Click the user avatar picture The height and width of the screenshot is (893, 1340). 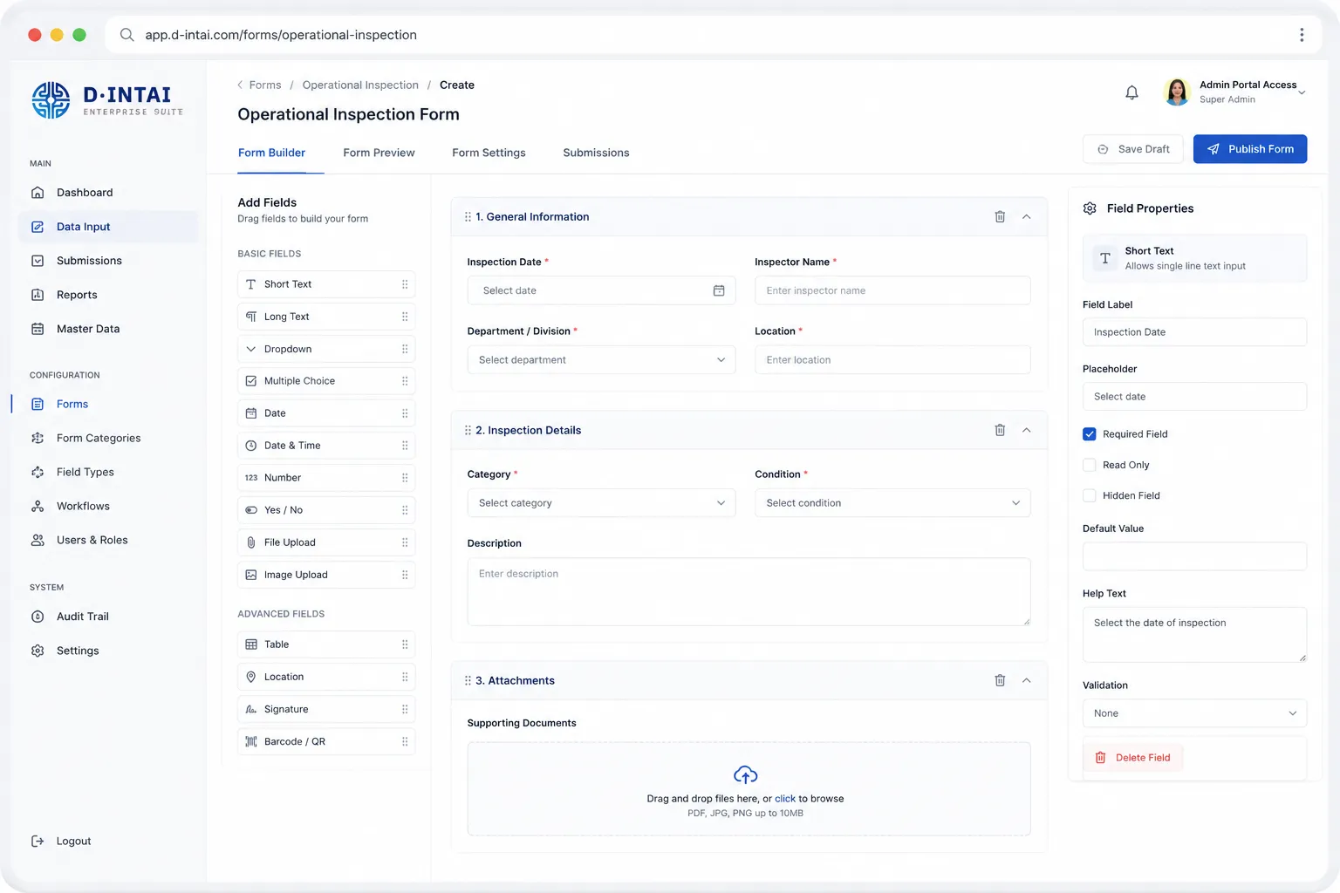[1177, 92]
